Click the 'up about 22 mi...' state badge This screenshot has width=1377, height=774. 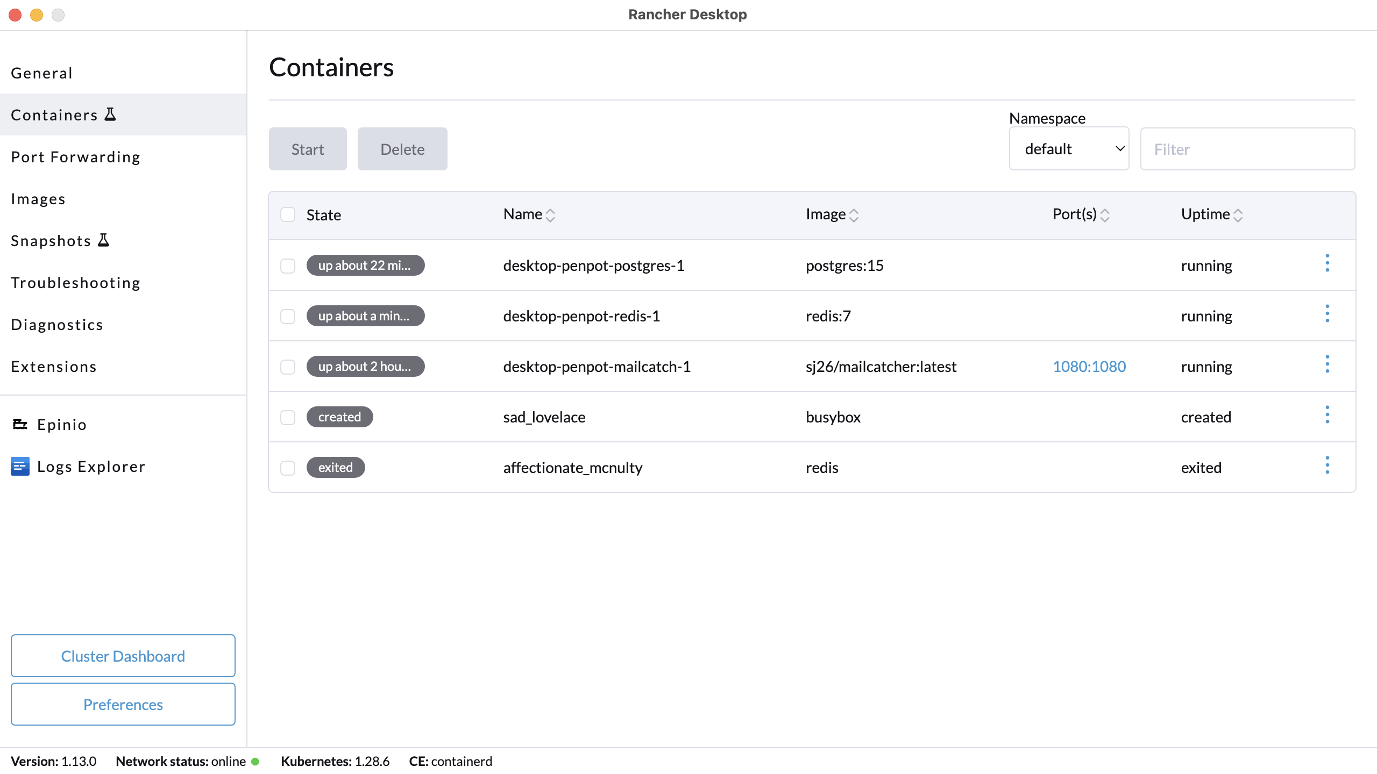(365, 266)
